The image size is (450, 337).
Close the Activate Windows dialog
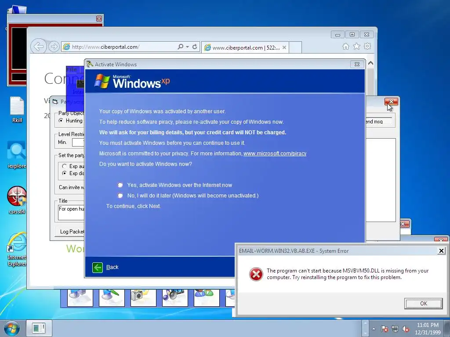(357, 64)
